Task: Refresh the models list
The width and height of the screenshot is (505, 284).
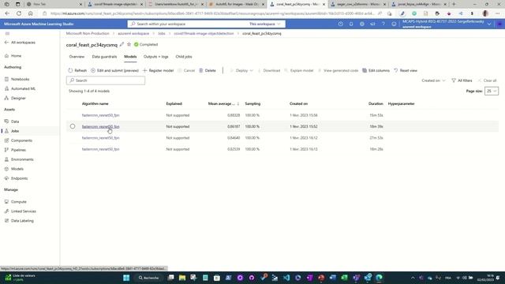Action: pos(77,70)
